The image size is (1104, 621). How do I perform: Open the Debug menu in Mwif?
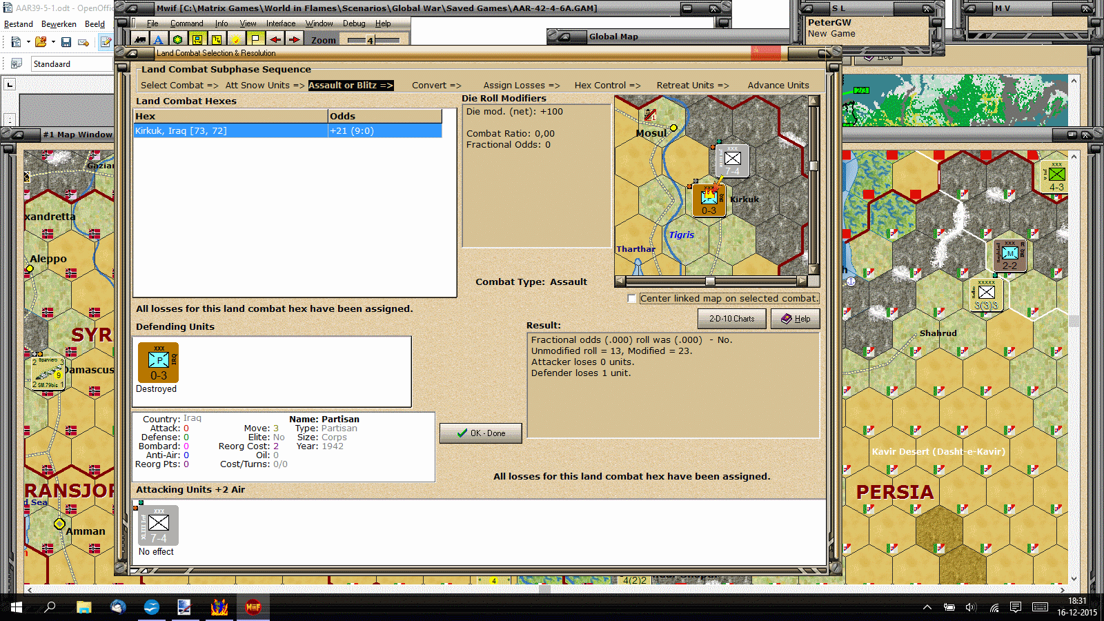point(354,23)
